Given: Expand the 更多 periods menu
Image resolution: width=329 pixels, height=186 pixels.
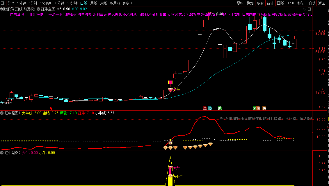Looking at the screenshot, I should coord(127,3).
